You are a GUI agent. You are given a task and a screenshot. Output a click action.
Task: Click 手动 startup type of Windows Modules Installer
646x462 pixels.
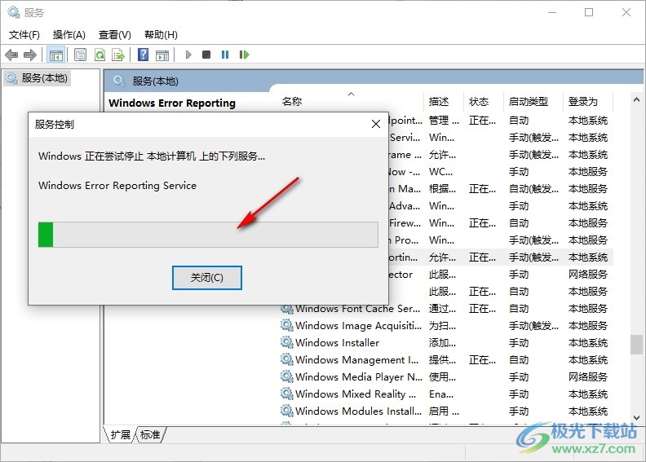click(518, 411)
